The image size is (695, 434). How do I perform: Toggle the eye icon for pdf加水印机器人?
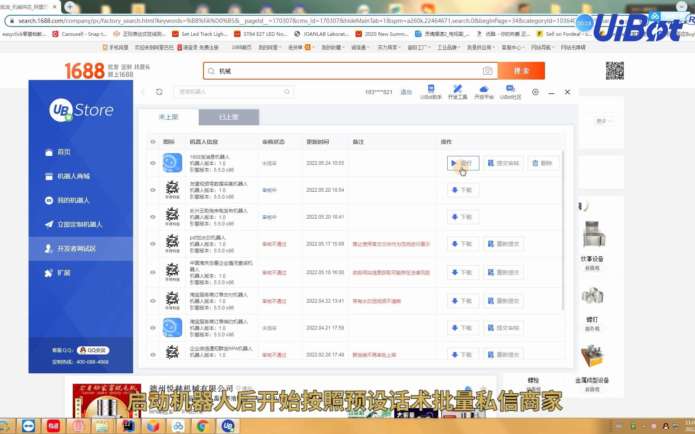point(153,244)
